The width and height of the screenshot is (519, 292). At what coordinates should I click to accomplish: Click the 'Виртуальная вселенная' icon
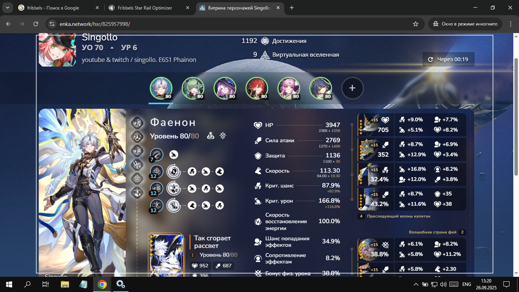click(265, 55)
